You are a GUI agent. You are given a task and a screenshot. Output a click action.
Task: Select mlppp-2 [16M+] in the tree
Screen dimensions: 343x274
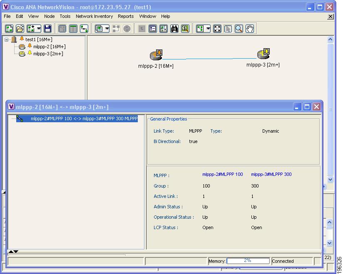tap(50, 47)
